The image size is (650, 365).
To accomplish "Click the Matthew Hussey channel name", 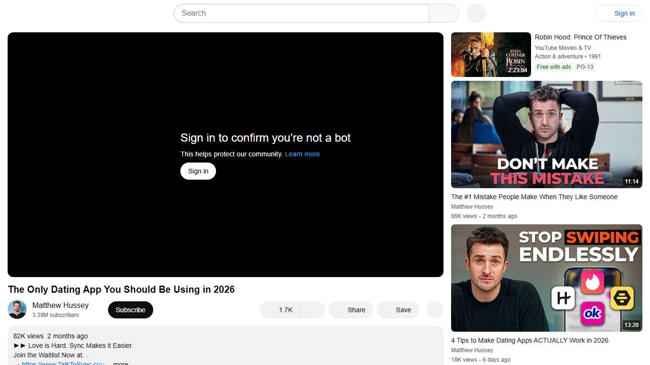I will click(60, 305).
